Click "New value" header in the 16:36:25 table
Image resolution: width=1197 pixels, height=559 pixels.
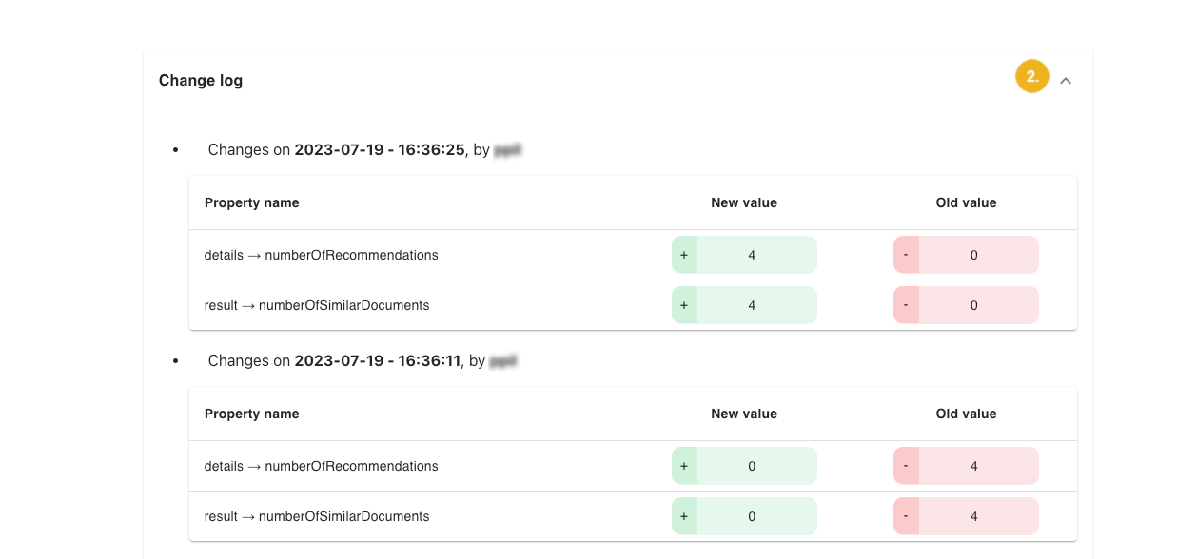click(744, 202)
